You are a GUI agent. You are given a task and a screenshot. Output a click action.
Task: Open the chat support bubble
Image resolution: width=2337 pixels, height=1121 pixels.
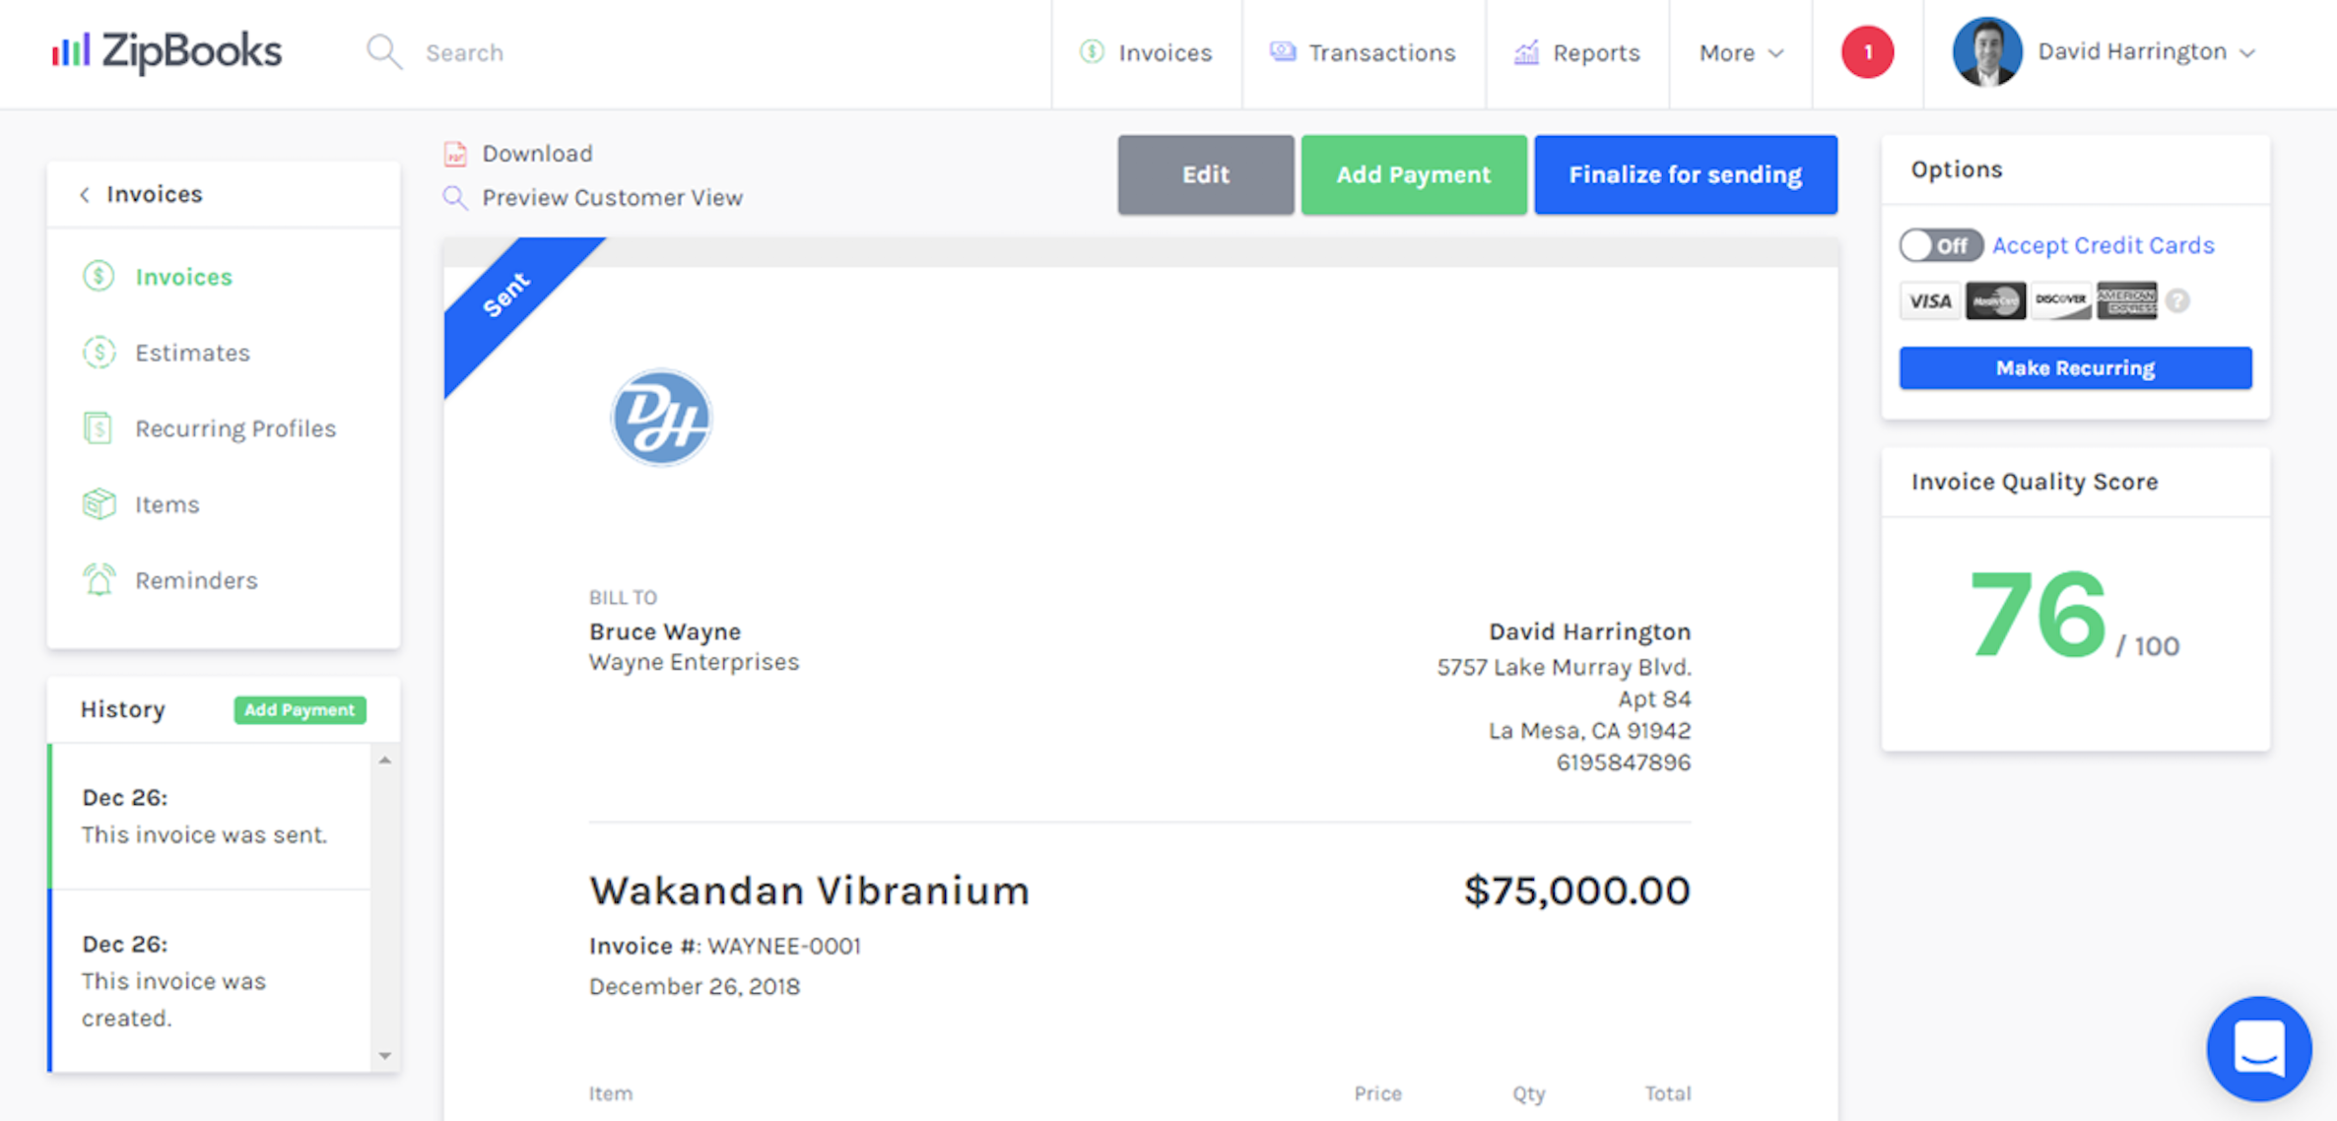2258,1048
